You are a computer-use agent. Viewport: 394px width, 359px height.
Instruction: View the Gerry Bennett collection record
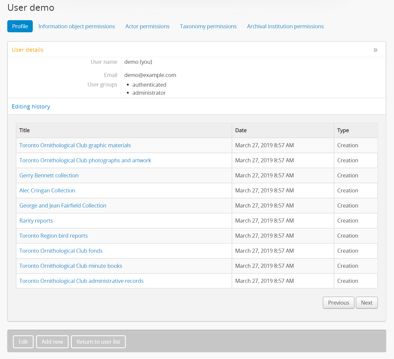49,175
